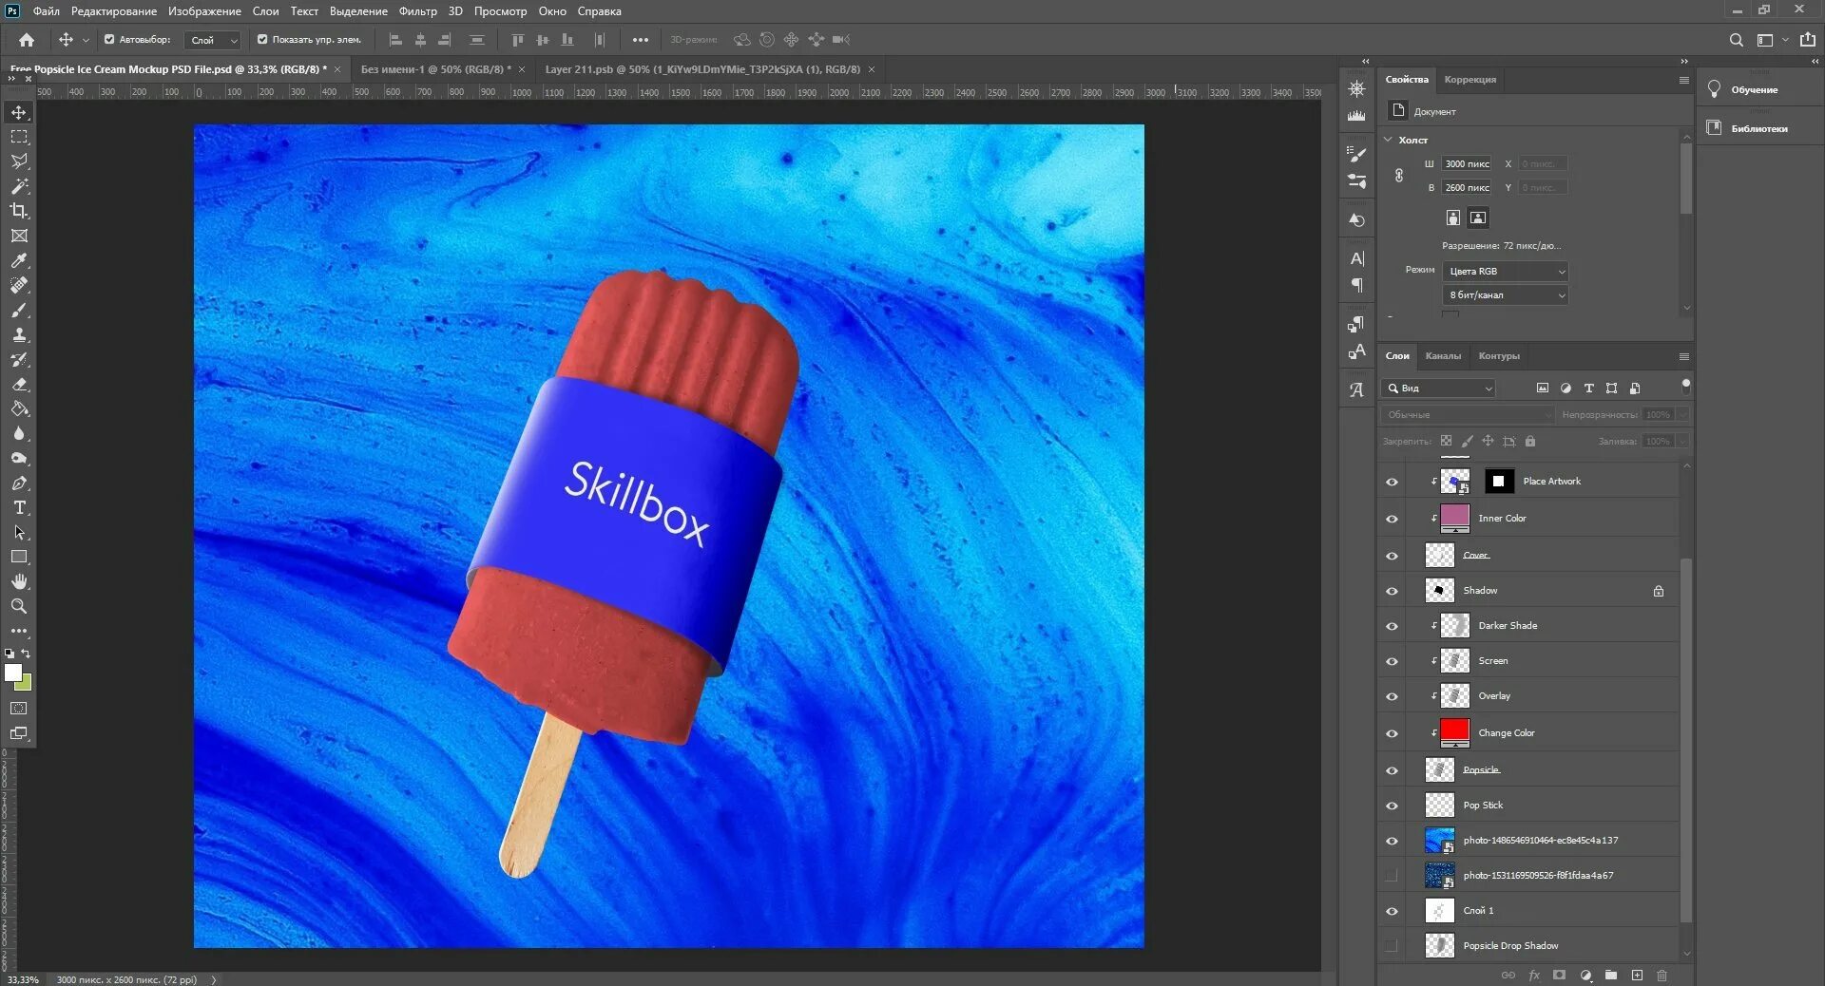This screenshot has width=1825, height=986.
Task: Select the Zoom tool
Action: click(19, 606)
